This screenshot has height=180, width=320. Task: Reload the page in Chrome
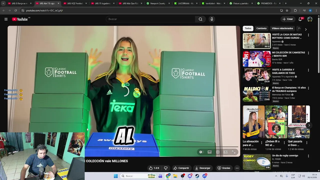(x=15, y=10)
